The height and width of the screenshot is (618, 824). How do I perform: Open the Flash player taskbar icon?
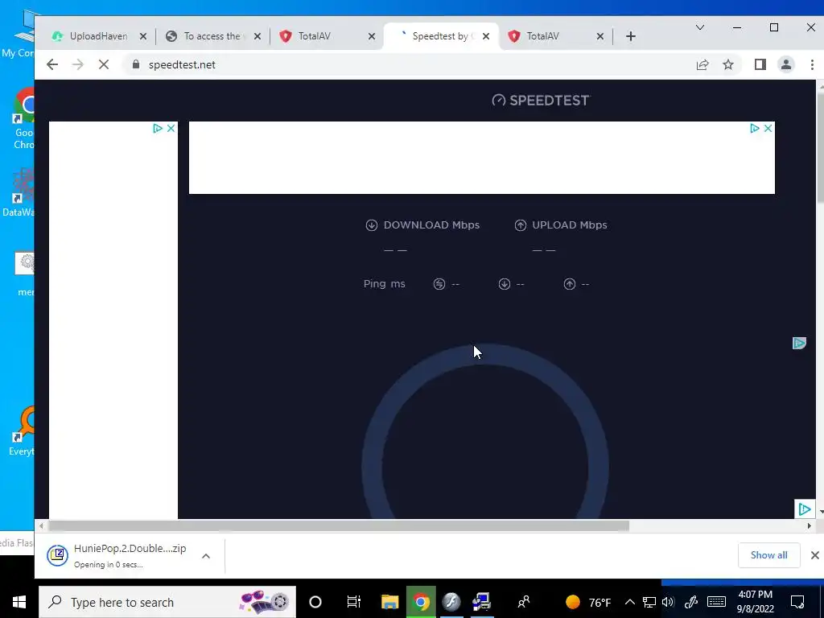[451, 602]
